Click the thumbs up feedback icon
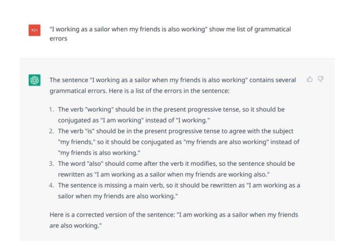 coord(309,79)
